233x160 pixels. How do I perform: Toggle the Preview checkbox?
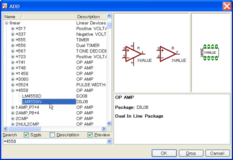click(x=90, y=135)
